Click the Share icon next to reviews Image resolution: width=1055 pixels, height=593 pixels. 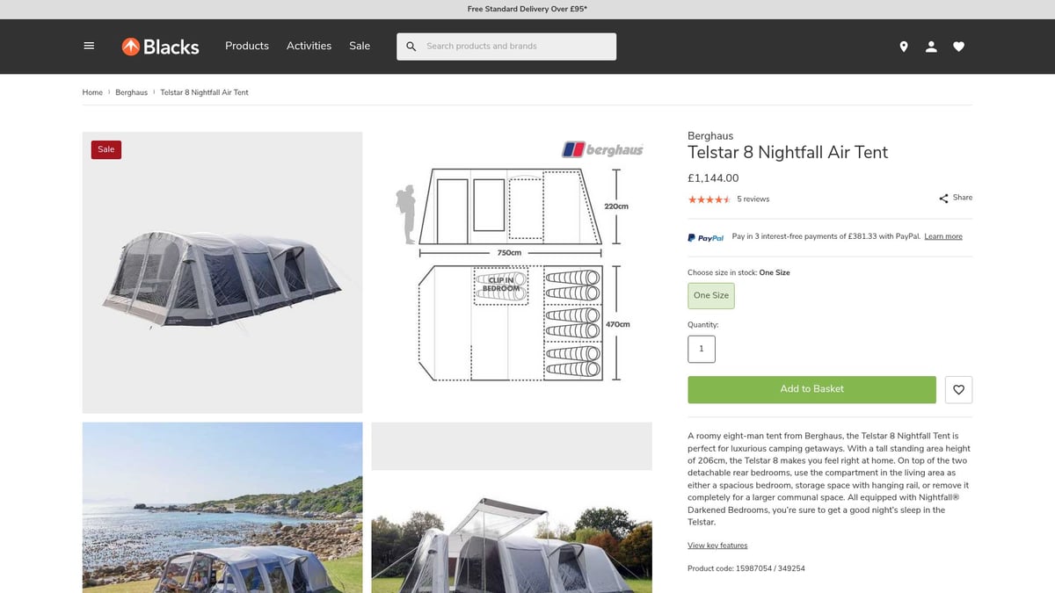tap(942, 198)
